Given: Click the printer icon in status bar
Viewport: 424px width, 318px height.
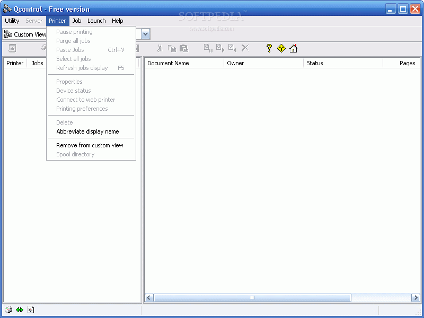Looking at the screenshot, I should 8,310.
